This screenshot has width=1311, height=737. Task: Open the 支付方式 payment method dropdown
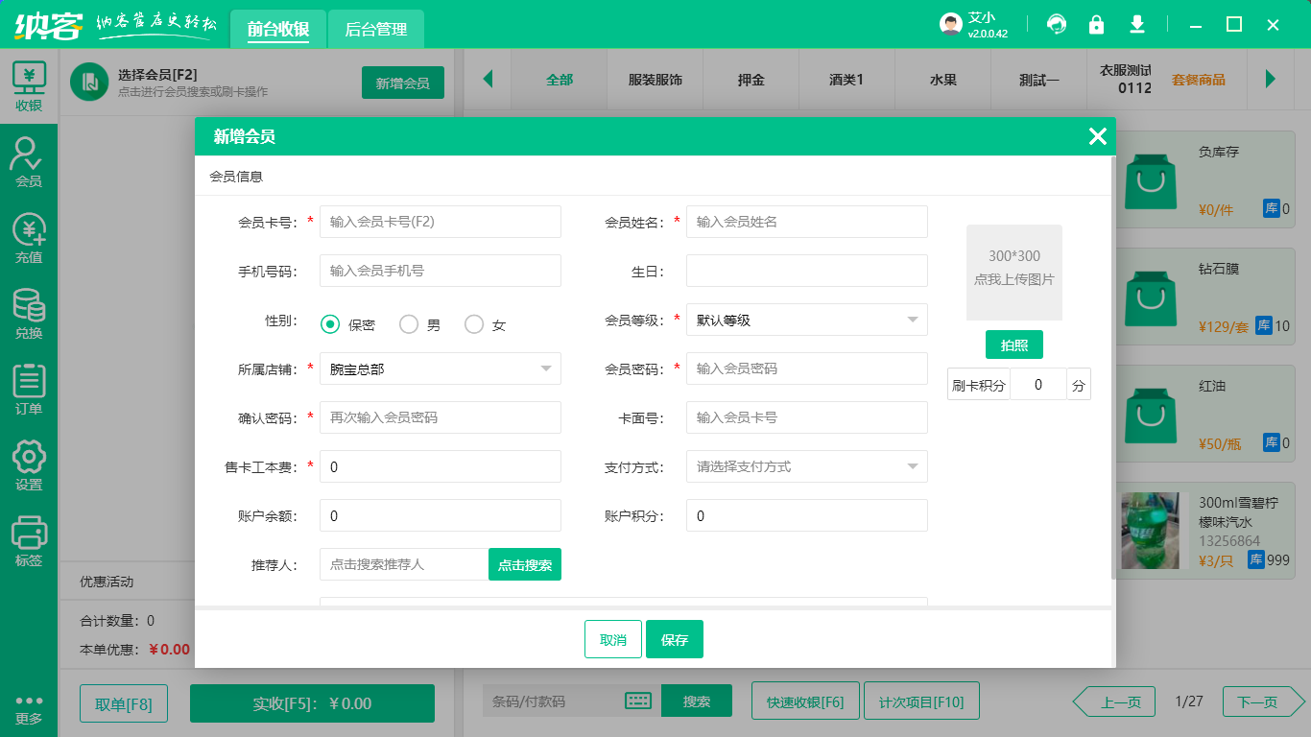click(806, 466)
